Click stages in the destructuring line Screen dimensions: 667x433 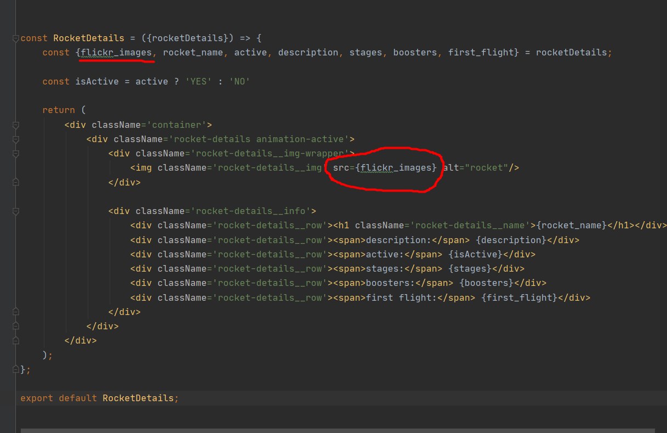coord(366,53)
